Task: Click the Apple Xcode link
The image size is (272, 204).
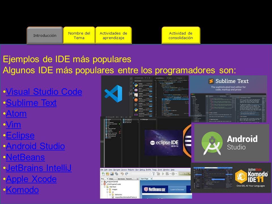Action: 31,179
